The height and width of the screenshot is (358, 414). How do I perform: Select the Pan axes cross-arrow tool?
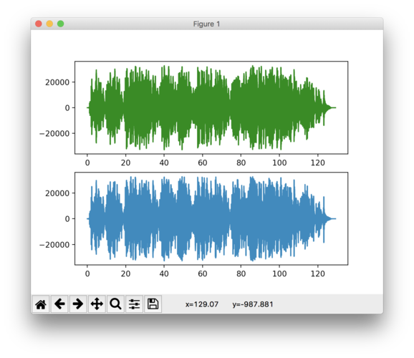click(x=97, y=304)
